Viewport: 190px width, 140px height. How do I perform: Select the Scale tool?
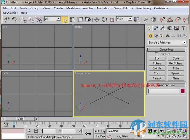point(112,20)
